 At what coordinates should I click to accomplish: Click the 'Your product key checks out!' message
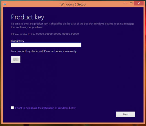click(x=44, y=51)
